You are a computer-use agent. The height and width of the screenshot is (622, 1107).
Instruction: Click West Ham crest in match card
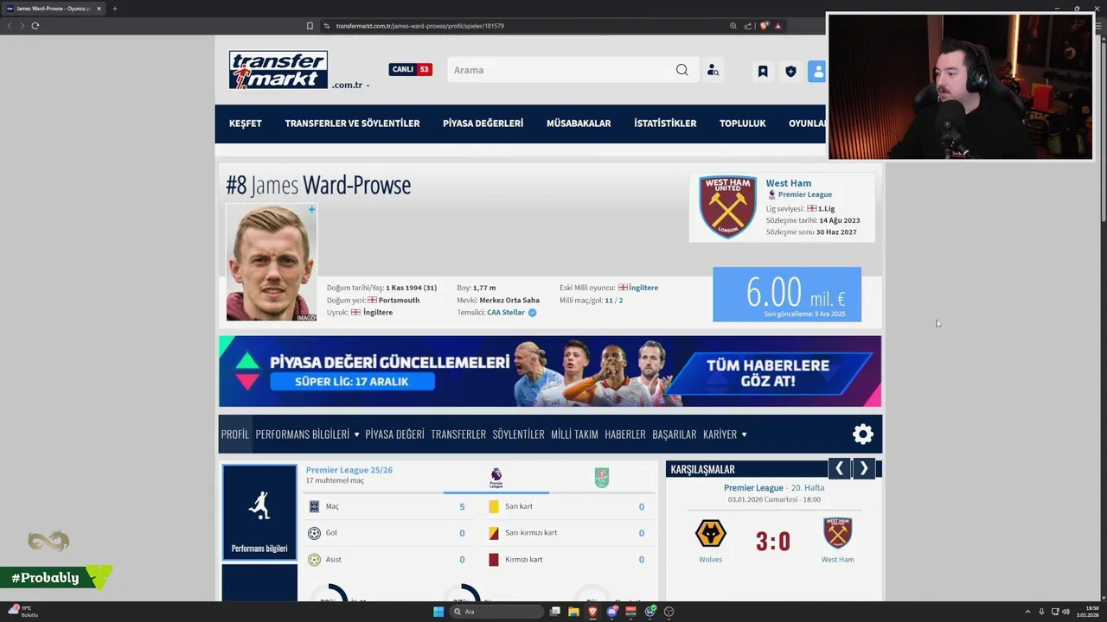coord(837,534)
